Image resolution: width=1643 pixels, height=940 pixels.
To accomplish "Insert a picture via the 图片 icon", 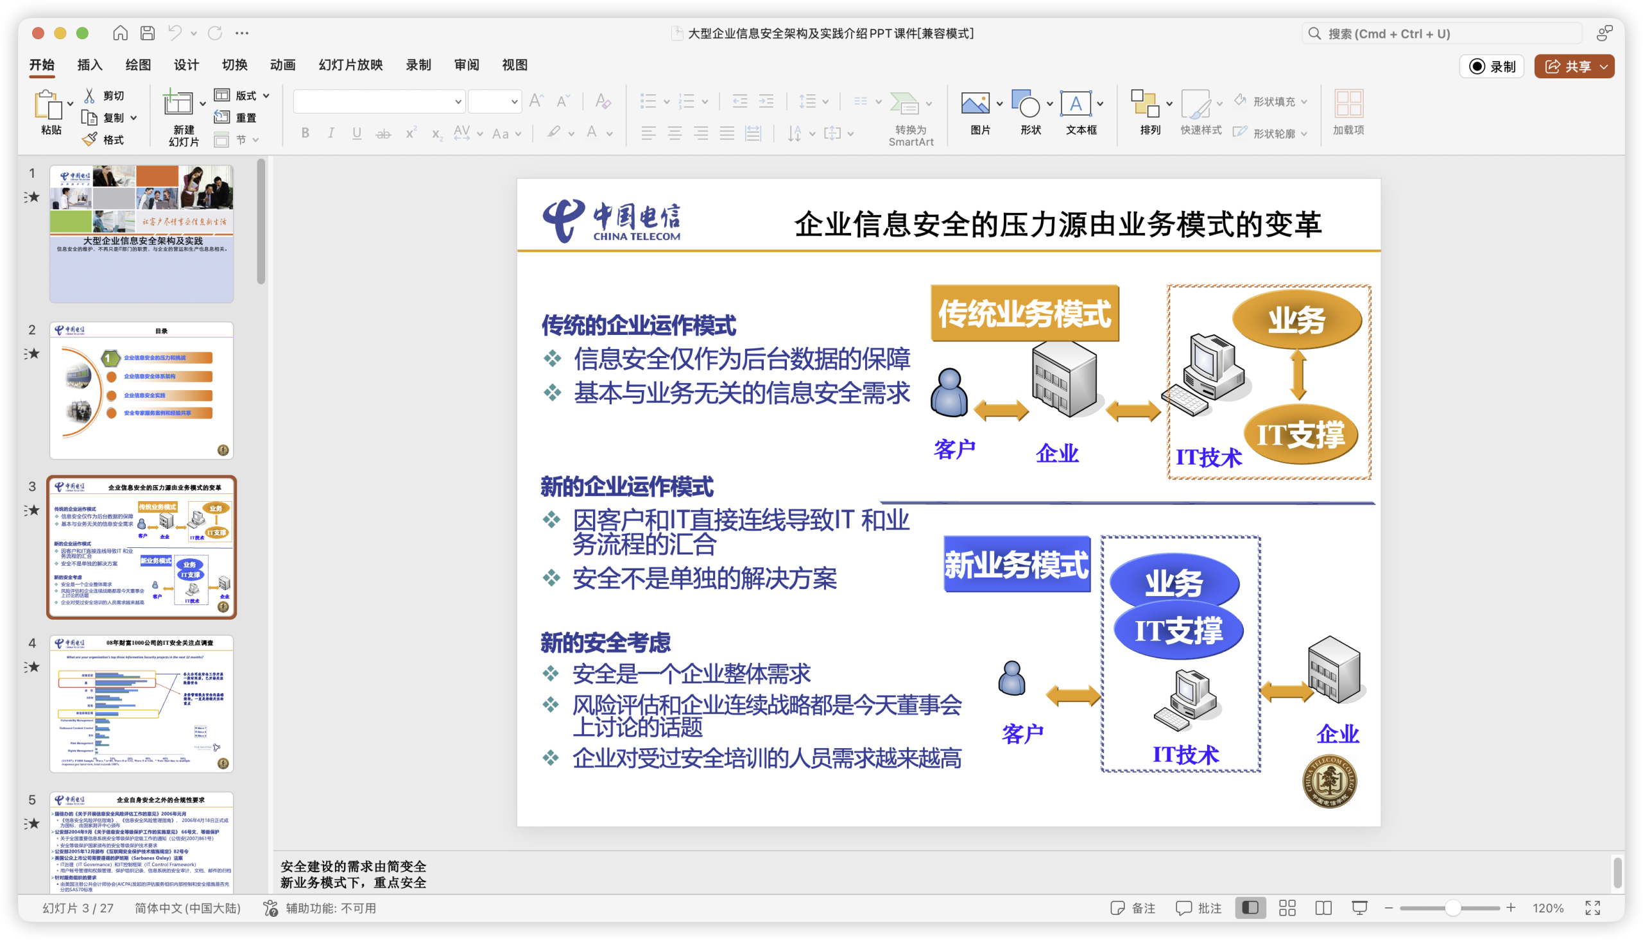I will [x=976, y=104].
